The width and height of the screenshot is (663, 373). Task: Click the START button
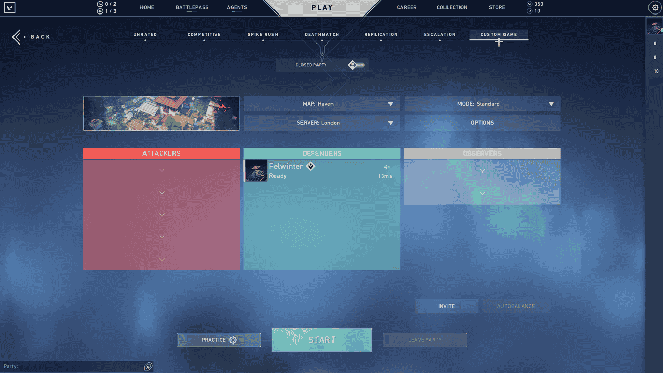coord(322,340)
